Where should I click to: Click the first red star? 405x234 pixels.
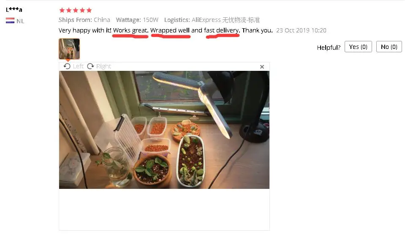coord(62,10)
